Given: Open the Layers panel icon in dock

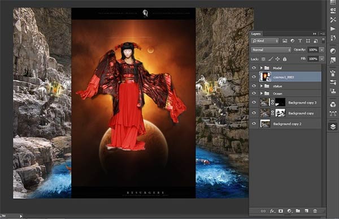Looking at the screenshot, I should click(333, 127).
